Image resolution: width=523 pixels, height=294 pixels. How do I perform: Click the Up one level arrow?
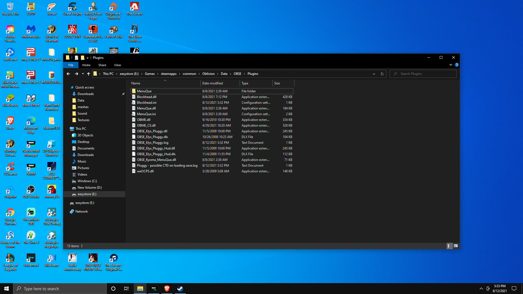point(89,74)
